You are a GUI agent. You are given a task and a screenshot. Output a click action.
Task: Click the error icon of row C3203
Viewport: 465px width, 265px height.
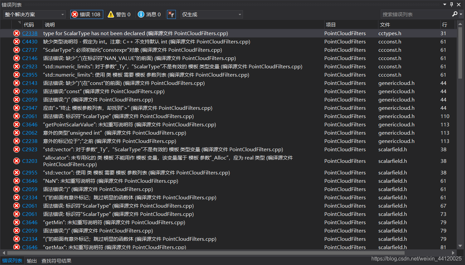pos(16,161)
